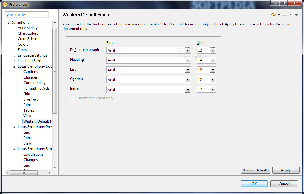Viewport: 304px width, 194px height.
Task: Open the back history dropdown arrow
Action: [279, 15]
